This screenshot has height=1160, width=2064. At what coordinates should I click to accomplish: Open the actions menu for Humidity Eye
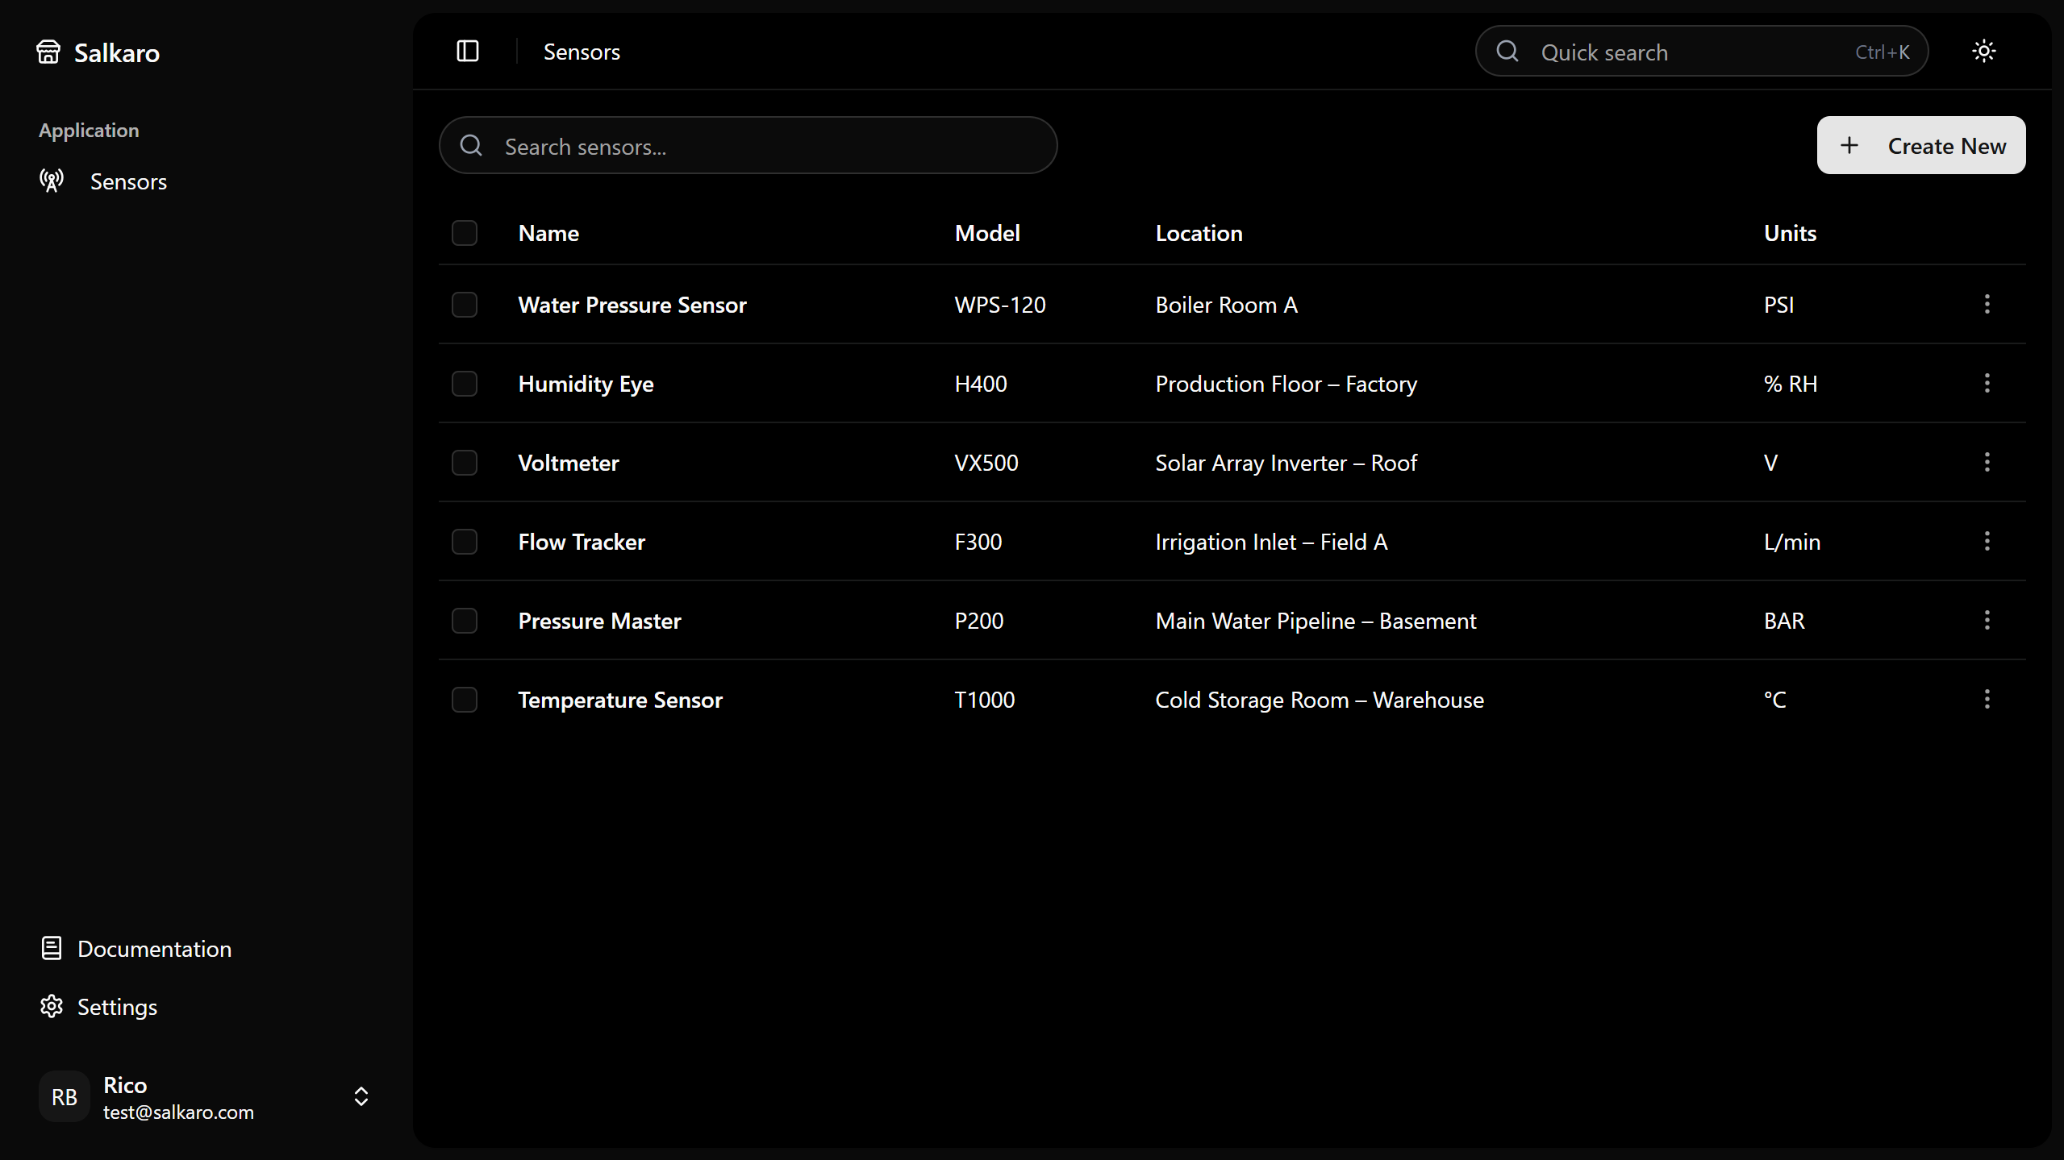tap(1987, 383)
